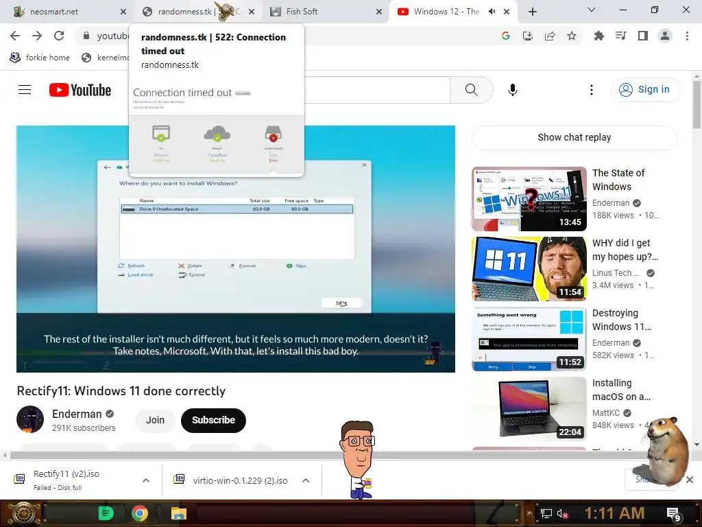702x527 pixels.
Task: Click the address bar URL
Action: tap(113, 36)
